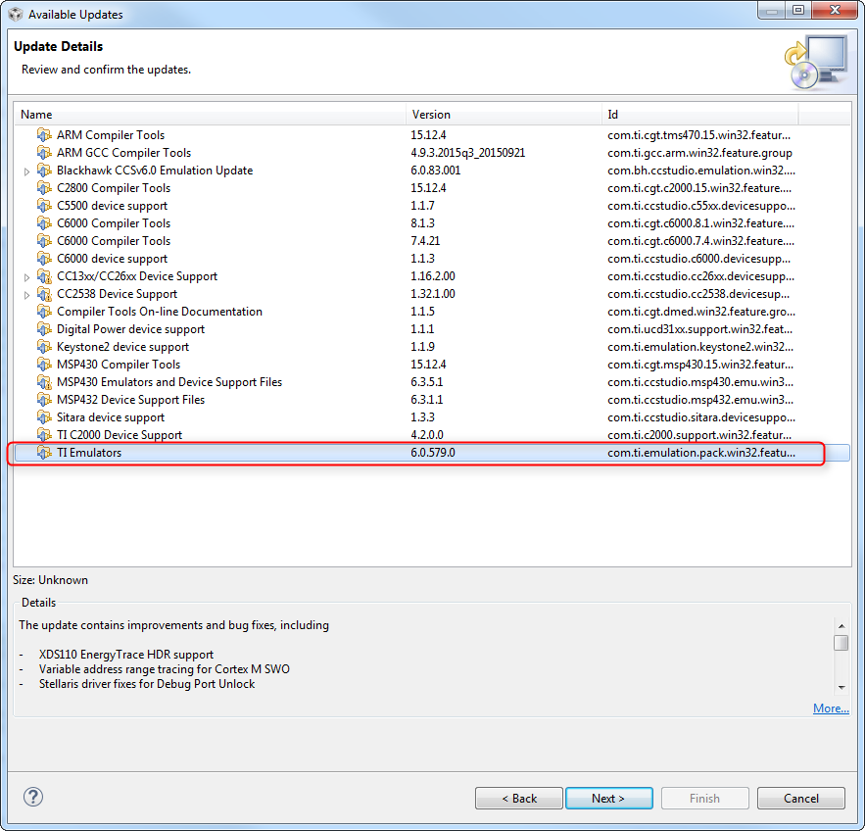Click the CC13xx/CC26xx Device Support icon
Image resolution: width=865 pixels, height=831 pixels.
click(x=44, y=276)
